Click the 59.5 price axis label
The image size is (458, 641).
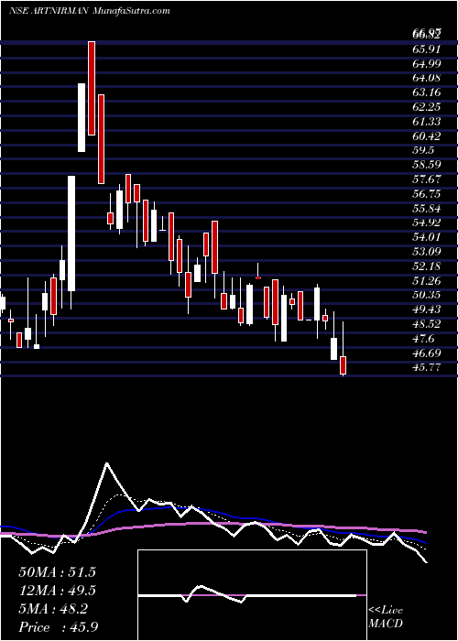click(424, 150)
